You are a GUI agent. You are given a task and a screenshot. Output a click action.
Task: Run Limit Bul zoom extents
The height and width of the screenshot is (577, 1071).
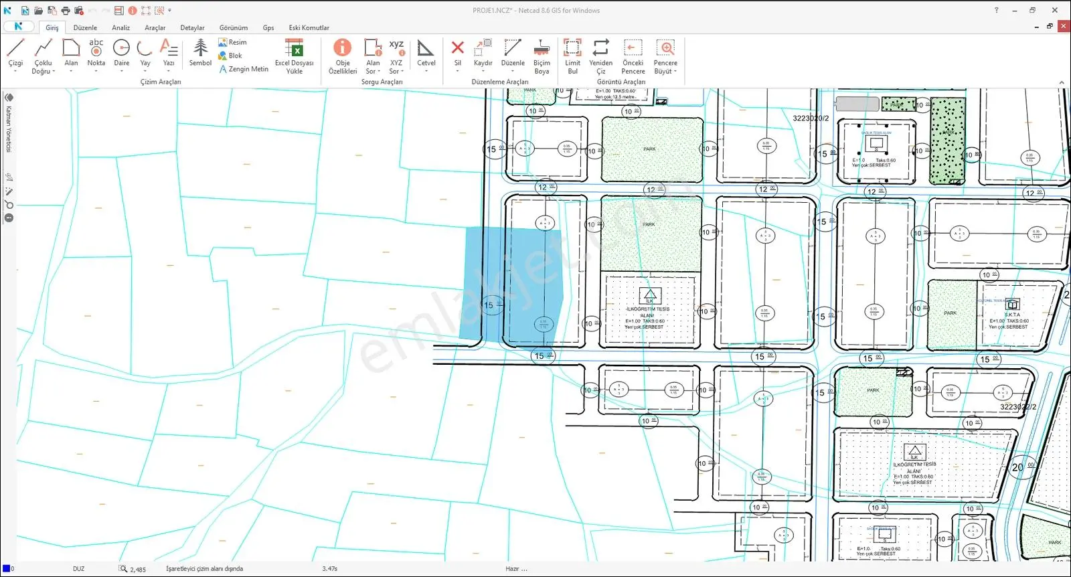tap(573, 56)
